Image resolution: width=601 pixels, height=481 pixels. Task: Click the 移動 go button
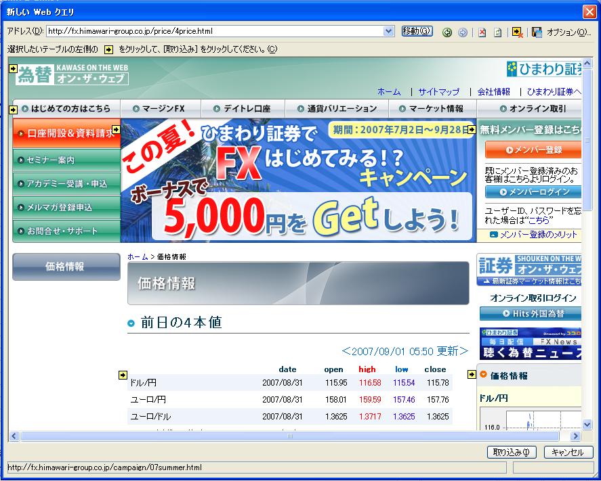[x=417, y=31]
